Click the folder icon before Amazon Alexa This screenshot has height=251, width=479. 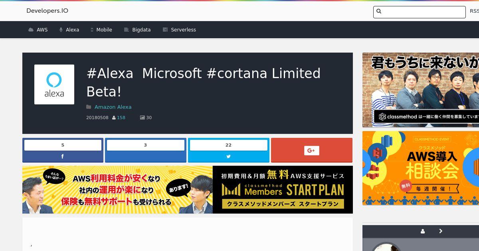(x=89, y=107)
